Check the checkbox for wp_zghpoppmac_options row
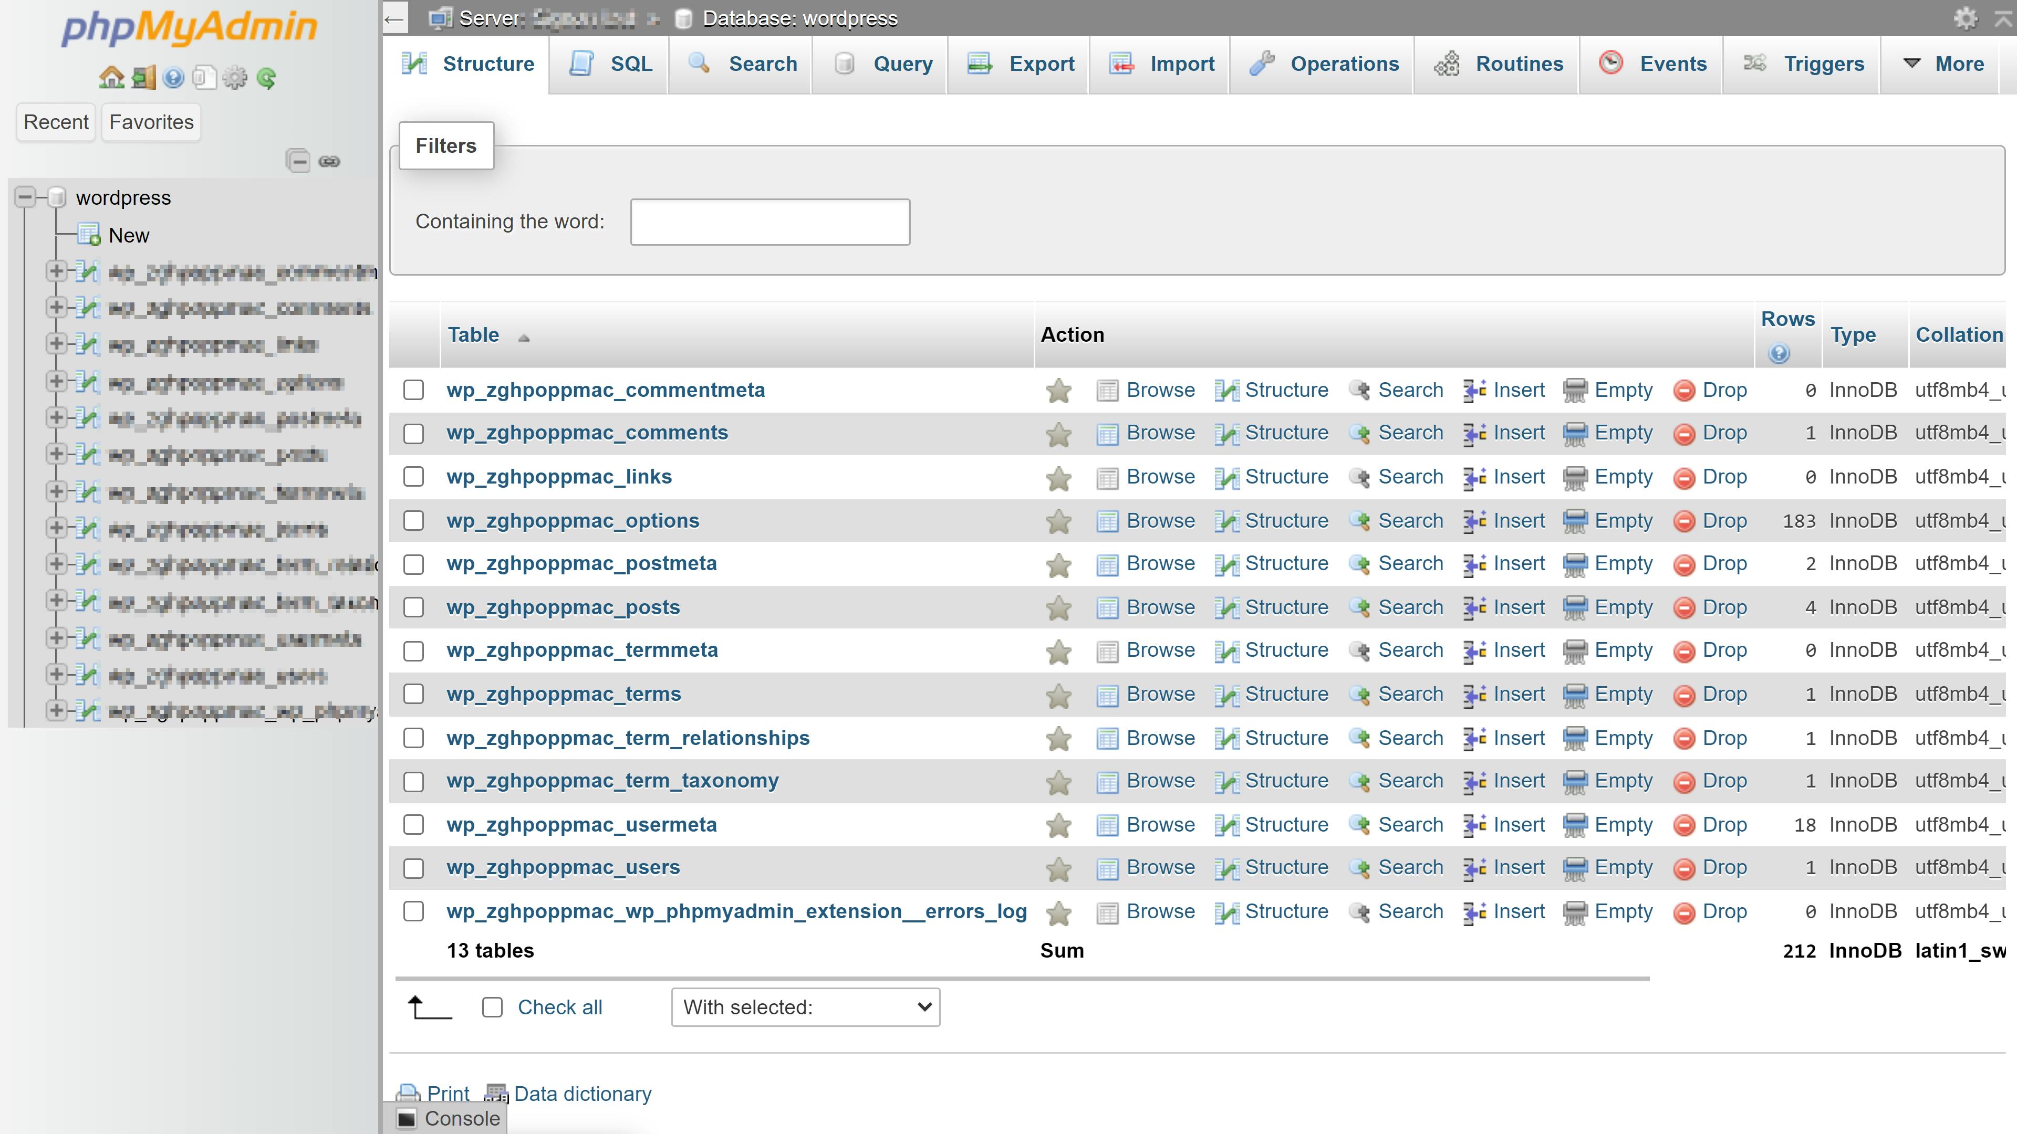Screen dimensions: 2017x1134 click(x=413, y=520)
